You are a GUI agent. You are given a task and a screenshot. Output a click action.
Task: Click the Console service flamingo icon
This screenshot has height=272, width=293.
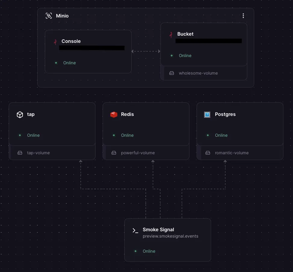coord(55,42)
